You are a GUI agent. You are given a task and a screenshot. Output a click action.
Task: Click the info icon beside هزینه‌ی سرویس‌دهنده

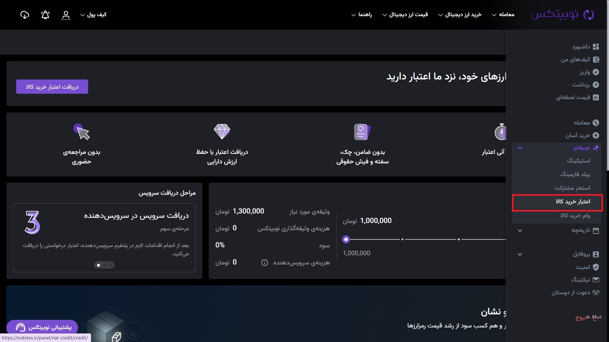pyautogui.click(x=265, y=263)
